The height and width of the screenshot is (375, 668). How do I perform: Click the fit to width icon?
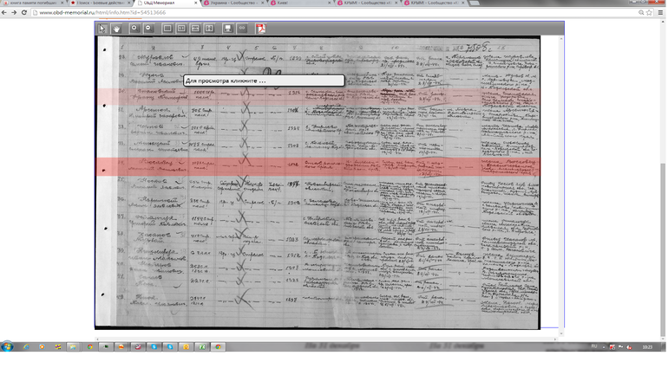(195, 29)
